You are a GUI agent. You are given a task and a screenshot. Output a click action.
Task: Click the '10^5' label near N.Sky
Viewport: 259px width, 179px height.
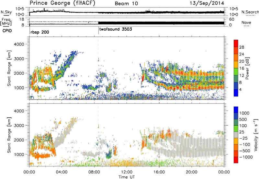pos(20,9)
